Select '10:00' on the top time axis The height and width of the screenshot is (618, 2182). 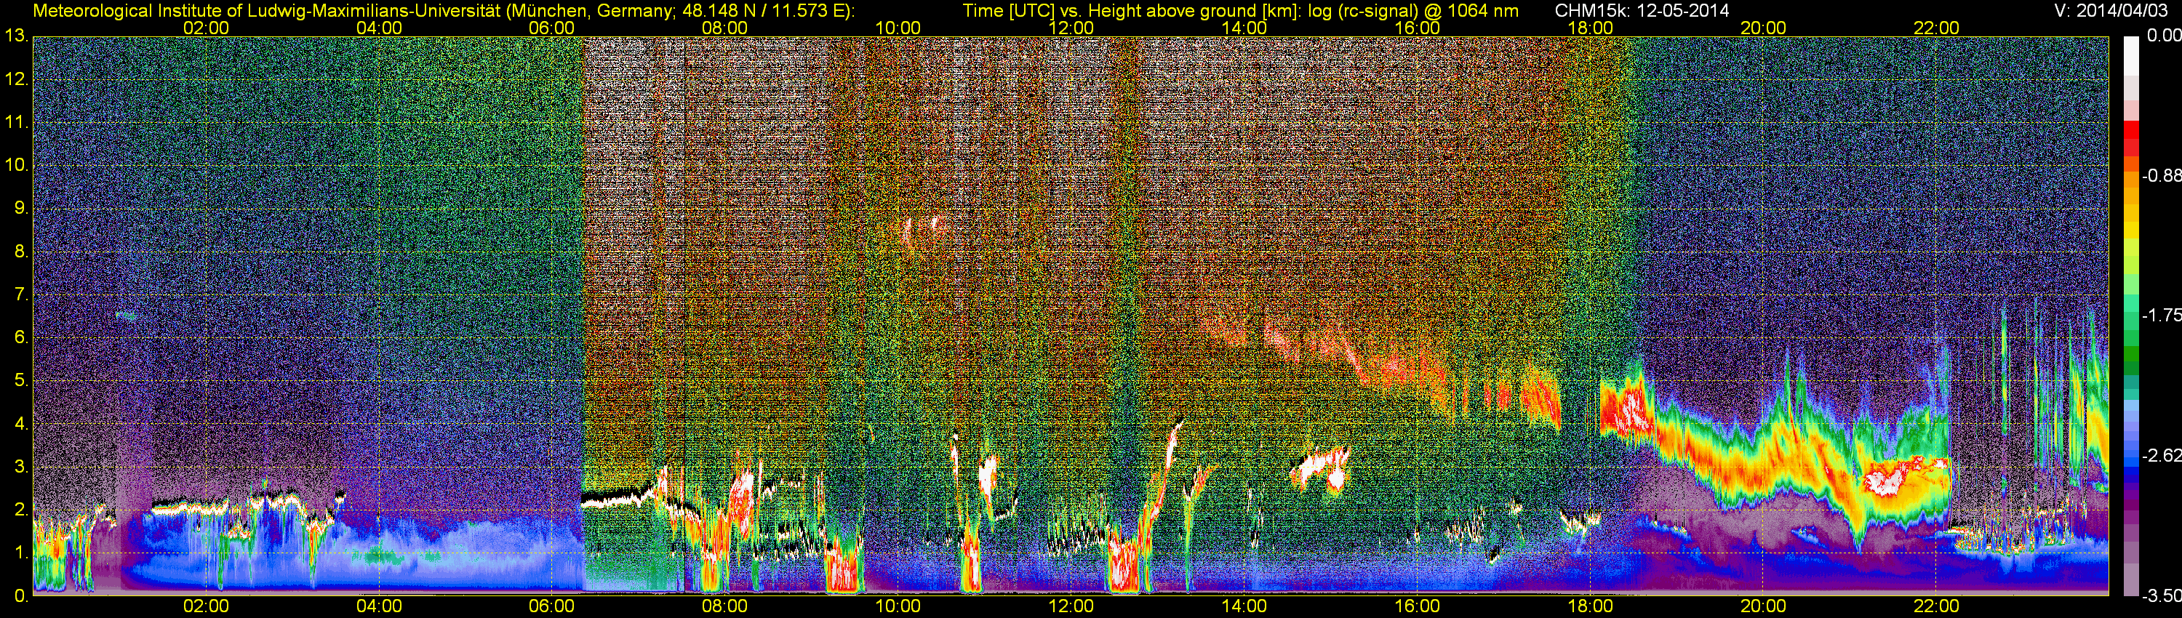[898, 28]
